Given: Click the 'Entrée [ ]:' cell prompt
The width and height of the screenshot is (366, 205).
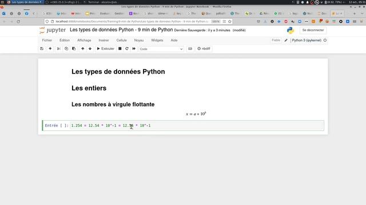Looking at the screenshot, I should click(57, 125).
